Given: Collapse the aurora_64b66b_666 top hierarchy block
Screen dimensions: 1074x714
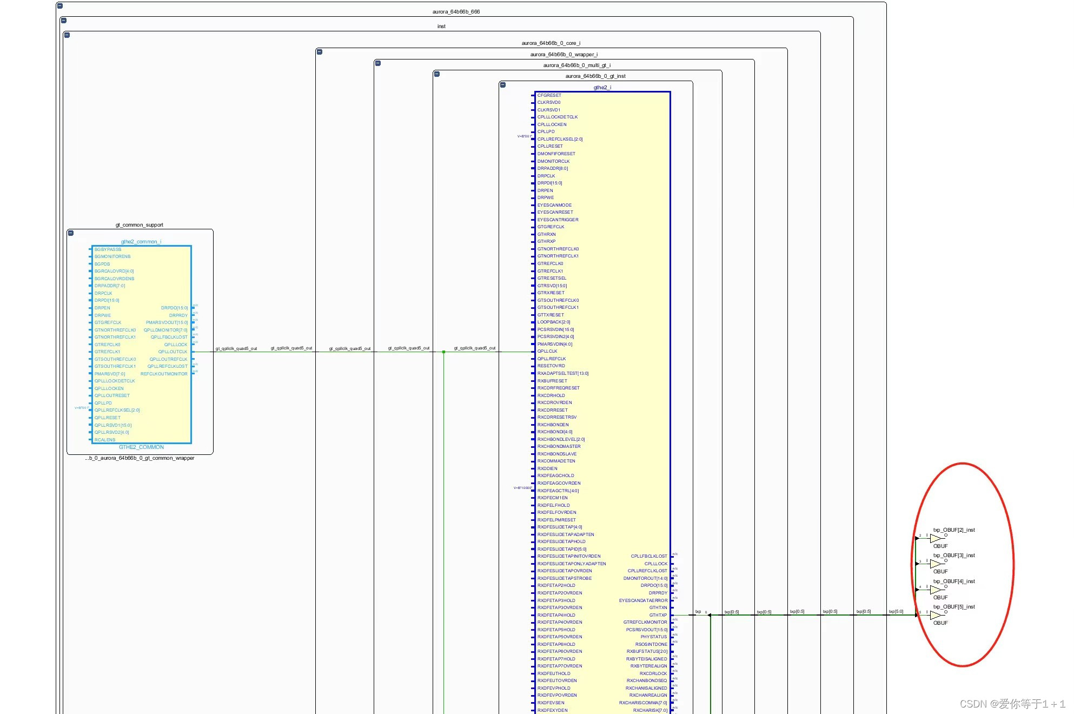Looking at the screenshot, I should tap(60, 6).
